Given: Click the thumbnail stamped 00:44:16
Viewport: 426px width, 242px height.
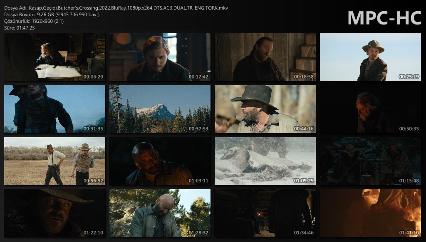Looking at the screenshot, I should coord(265,109).
